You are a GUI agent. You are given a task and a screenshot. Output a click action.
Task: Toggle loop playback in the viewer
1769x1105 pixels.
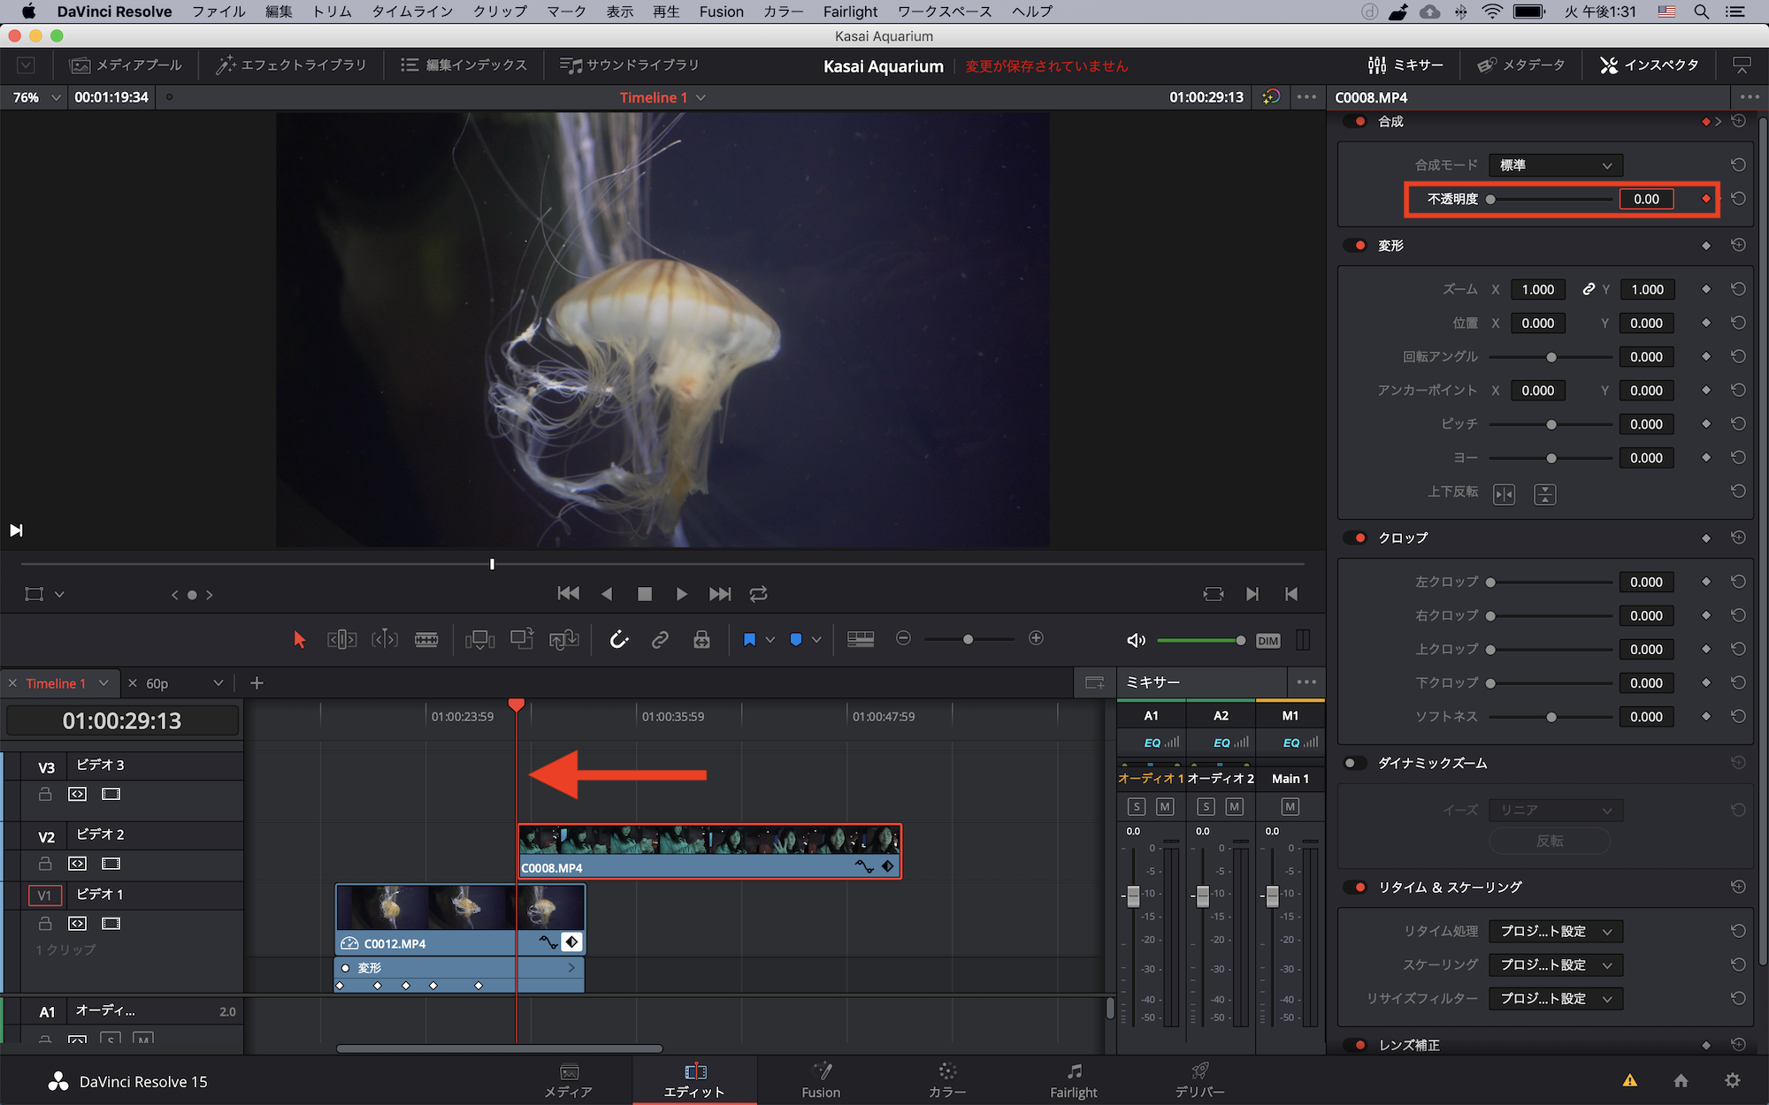pyautogui.click(x=758, y=594)
